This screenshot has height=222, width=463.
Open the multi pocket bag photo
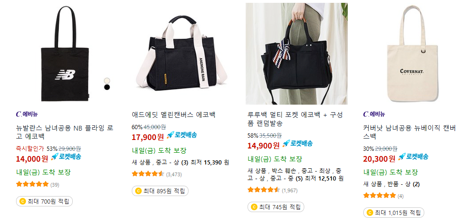tap(297, 54)
